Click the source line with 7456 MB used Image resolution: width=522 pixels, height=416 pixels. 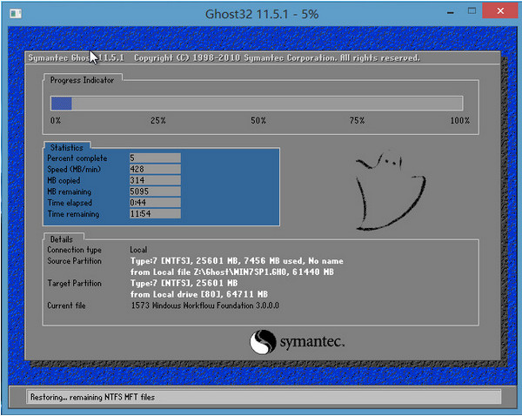click(237, 261)
